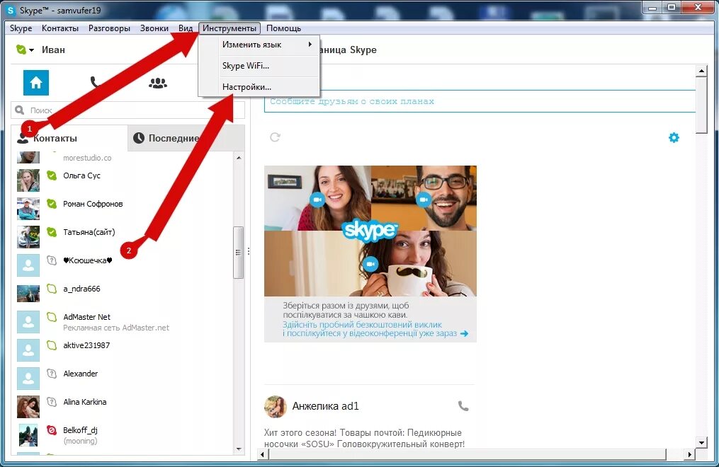Open the status dropdown next to Иван
This screenshot has width=719, height=467.
[x=31, y=50]
